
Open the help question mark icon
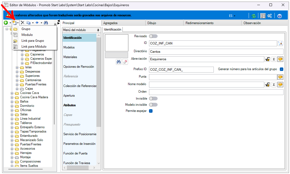coord(280,16)
